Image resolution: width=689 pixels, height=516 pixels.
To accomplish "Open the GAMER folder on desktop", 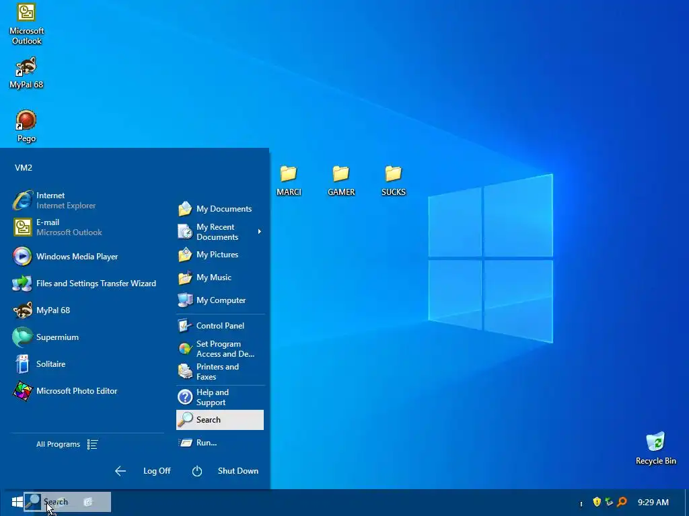I will coord(341,181).
